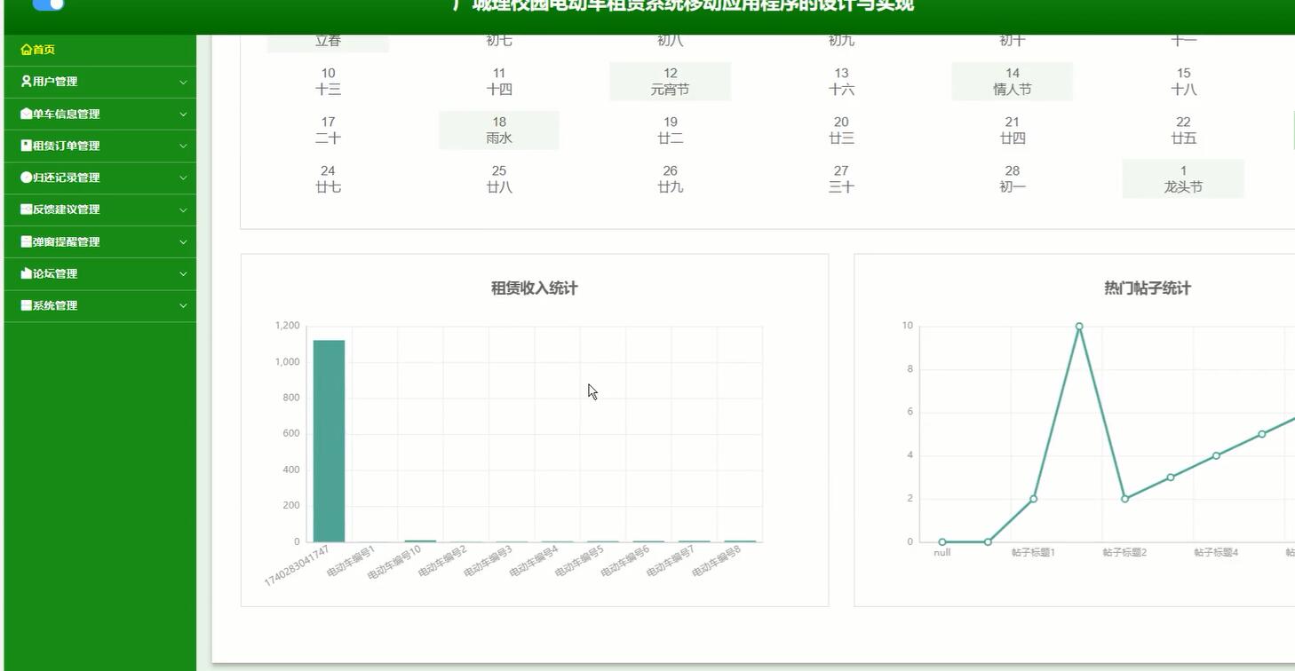Open the 用户管理 menu label

pos(55,82)
